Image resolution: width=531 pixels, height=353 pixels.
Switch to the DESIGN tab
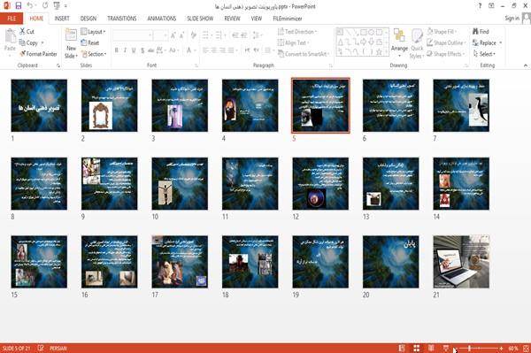[x=88, y=19]
